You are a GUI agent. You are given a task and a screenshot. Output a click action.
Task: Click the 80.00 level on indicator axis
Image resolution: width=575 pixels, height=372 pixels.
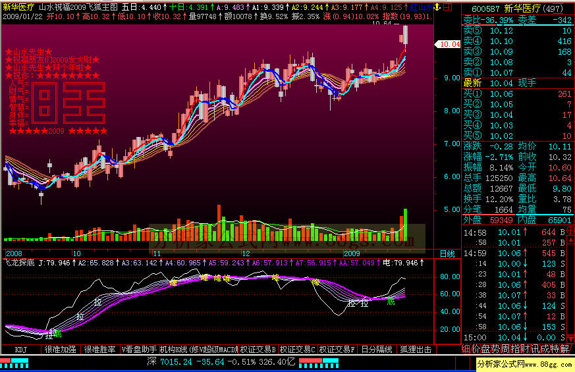coord(450,277)
